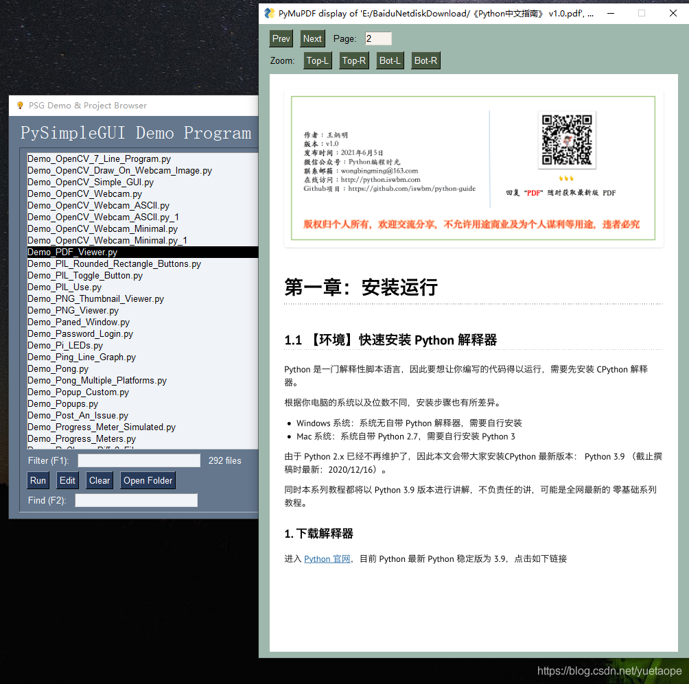Select Demo_OpenCV_Webcam_ASCII.py

coord(143,206)
